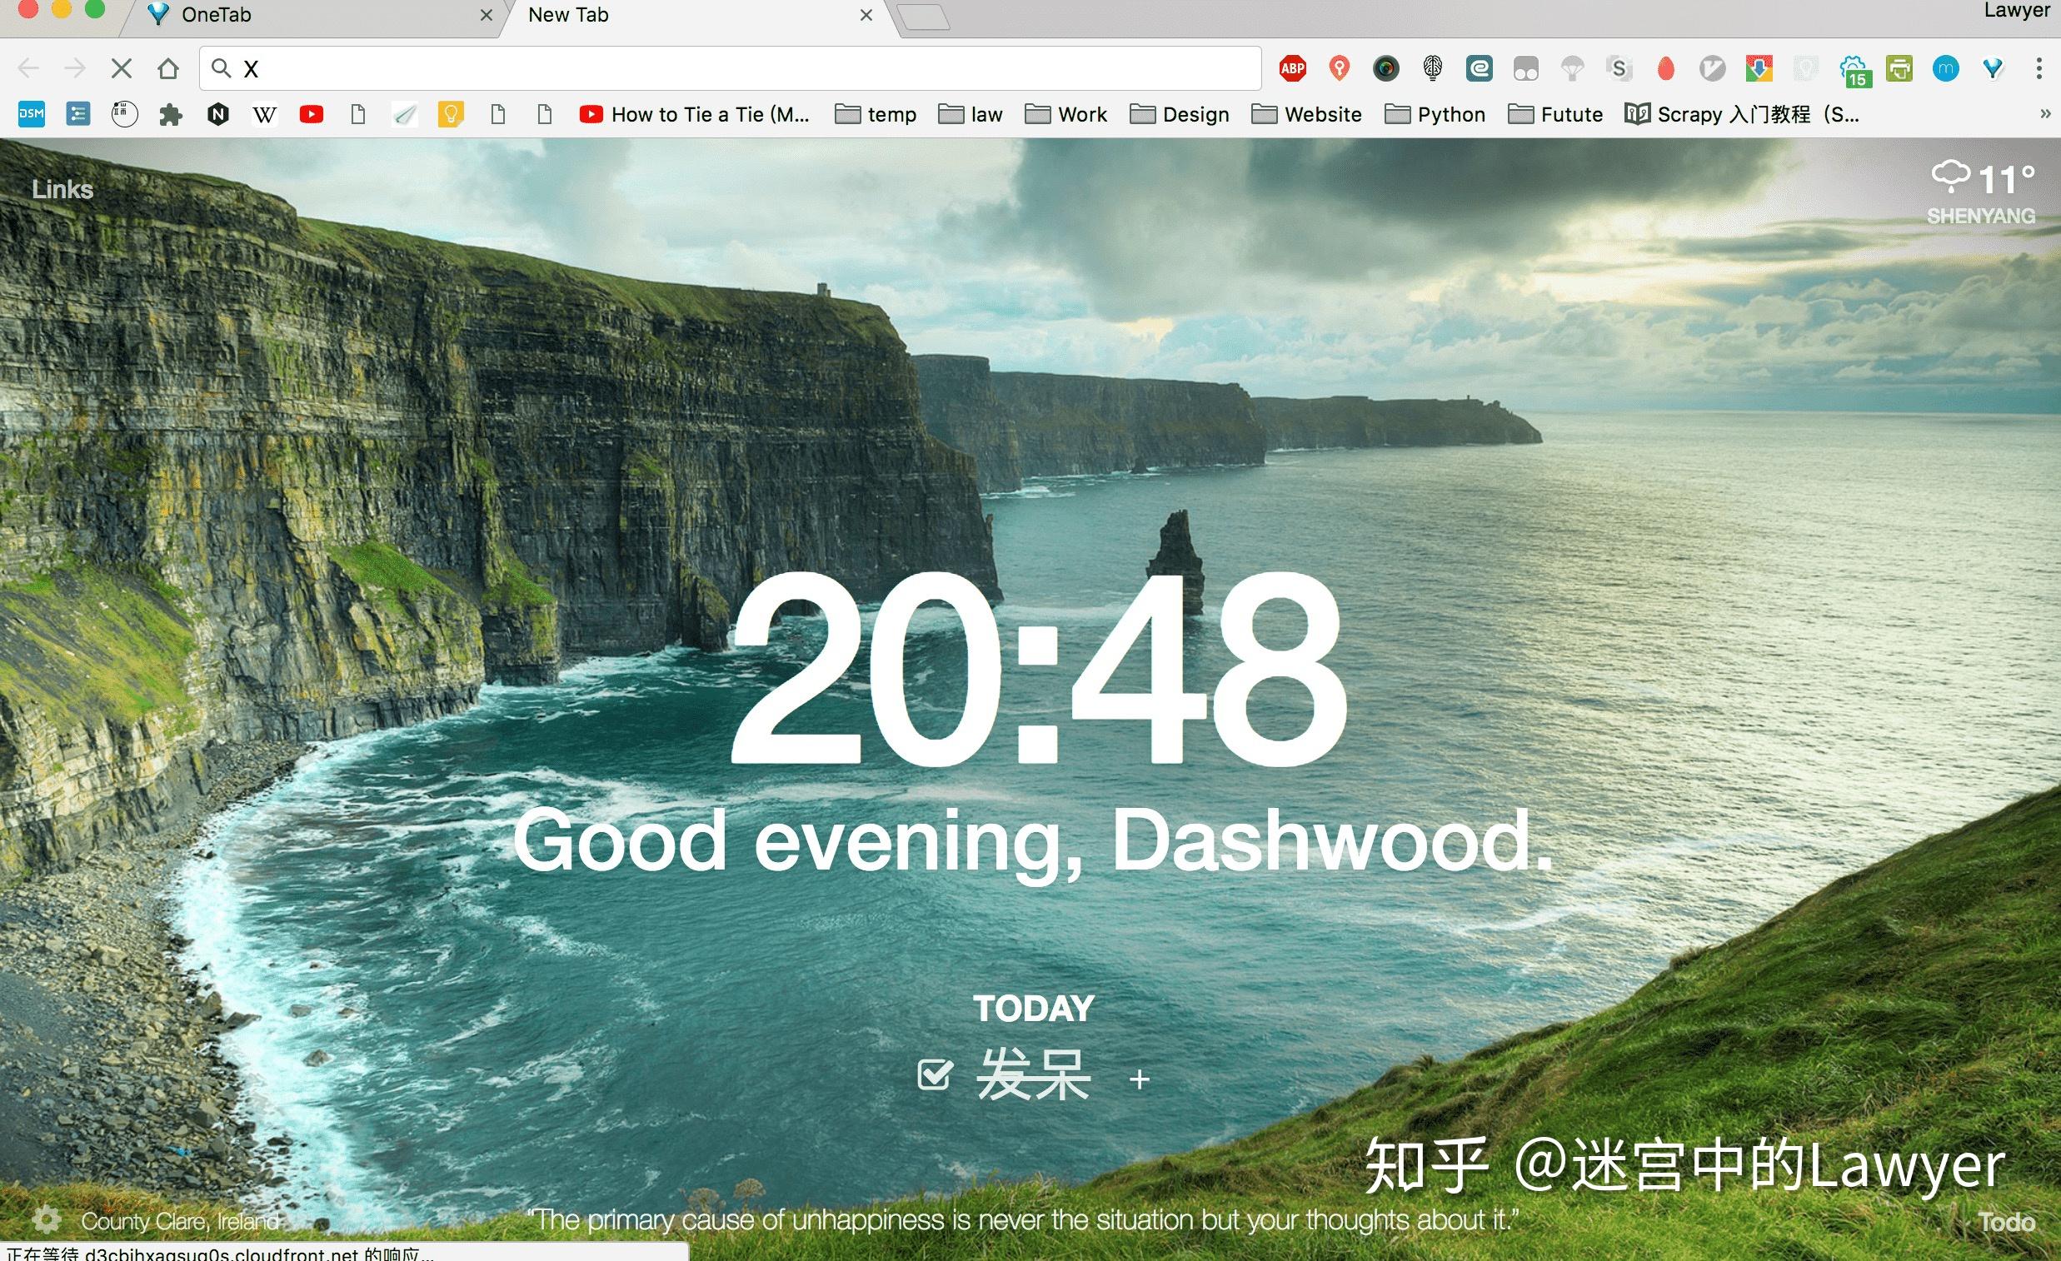Stop page loading with X button
Screen dimensions: 2061x1261
(x=122, y=68)
